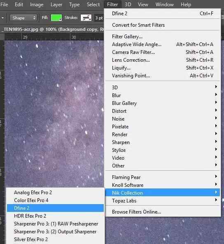
Task: Open the Shape tool mode dropdown
Action: [x=23, y=18]
